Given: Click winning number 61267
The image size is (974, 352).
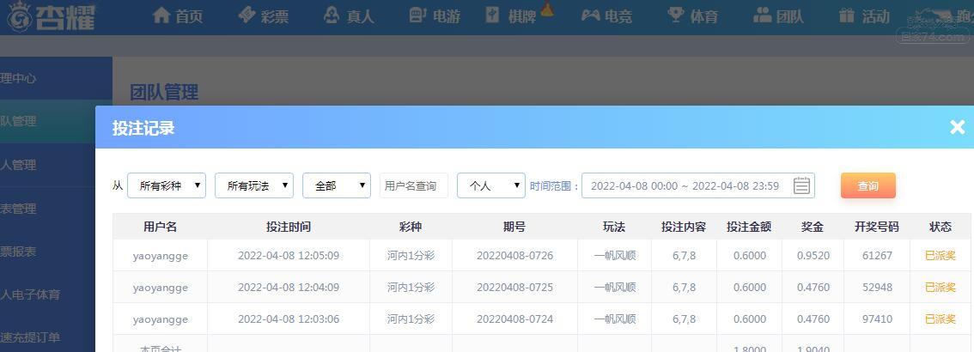Looking at the screenshot, I should tap(877, 256).
